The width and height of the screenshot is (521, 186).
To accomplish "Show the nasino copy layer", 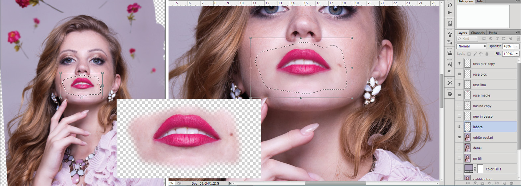I will pyautogui.click(x=459, y=106).
